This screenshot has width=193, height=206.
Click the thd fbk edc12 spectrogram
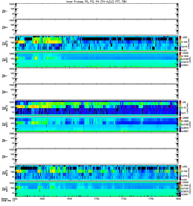click(x=97, y=108)
